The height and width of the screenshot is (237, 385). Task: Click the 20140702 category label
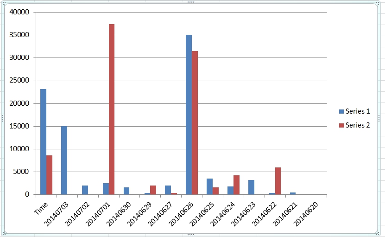pos(77,214)
